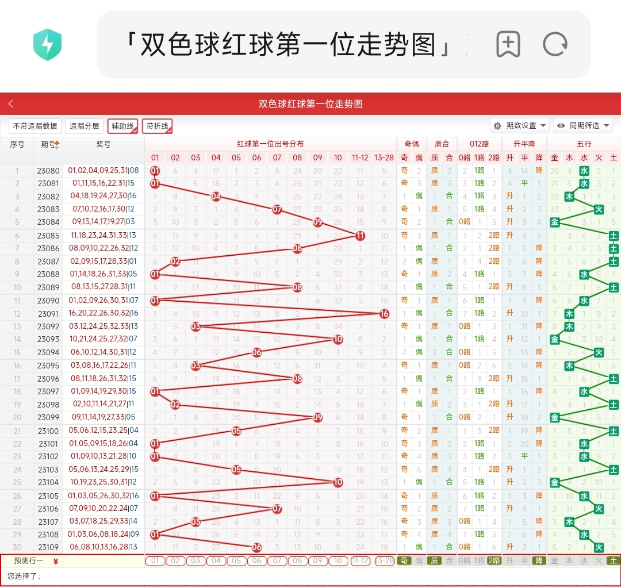621x588 pixels.
Task: Select 木 in the prediction row
Action: click(569, 560)
